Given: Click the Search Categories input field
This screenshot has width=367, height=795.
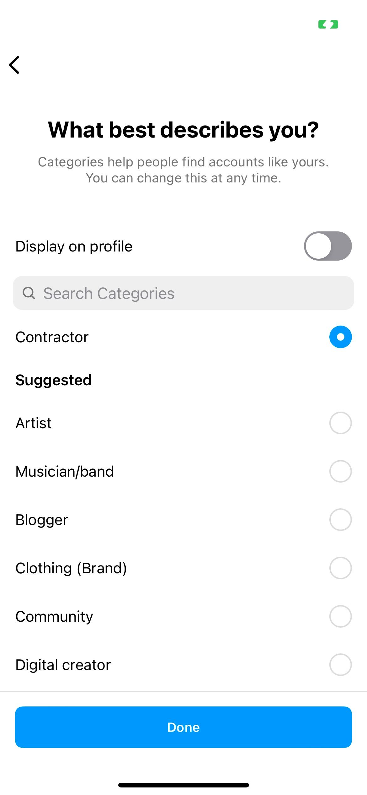Looking at the screenshot, I should pyautogui.click(x=183, y=293).
